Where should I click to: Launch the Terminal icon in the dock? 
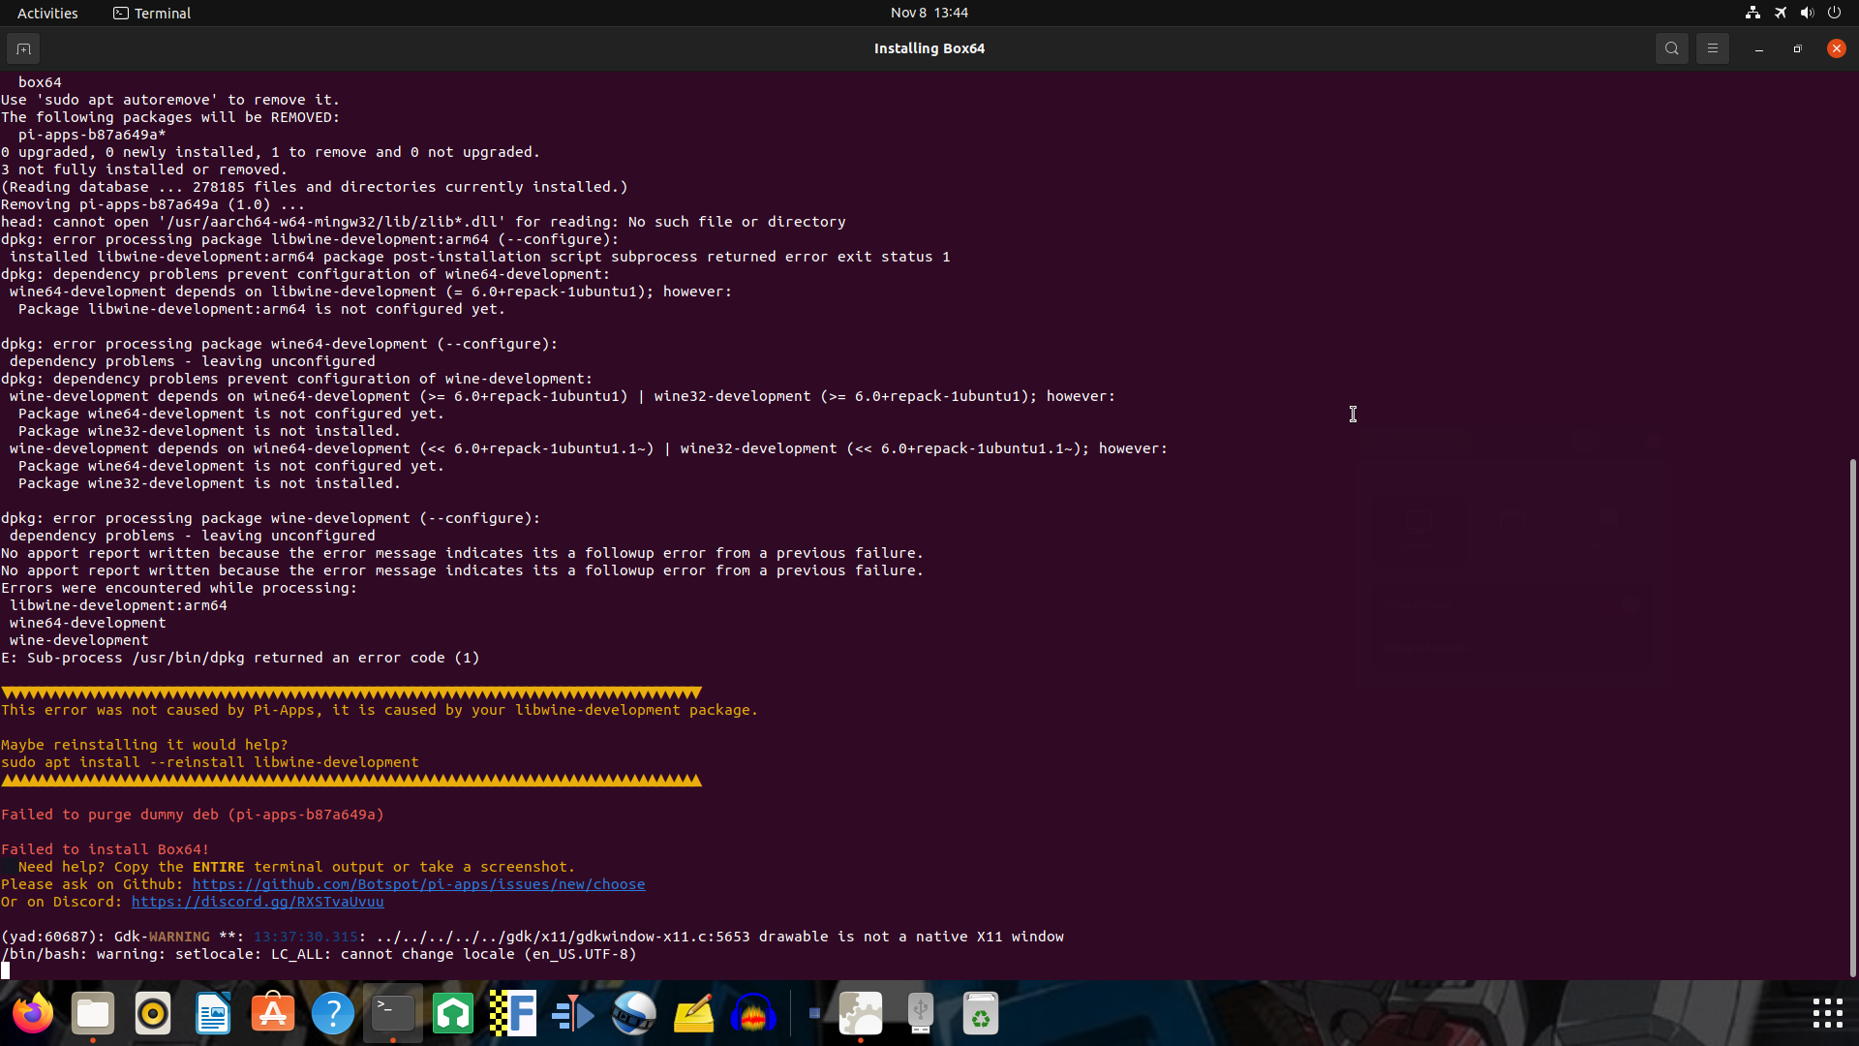392,1013
